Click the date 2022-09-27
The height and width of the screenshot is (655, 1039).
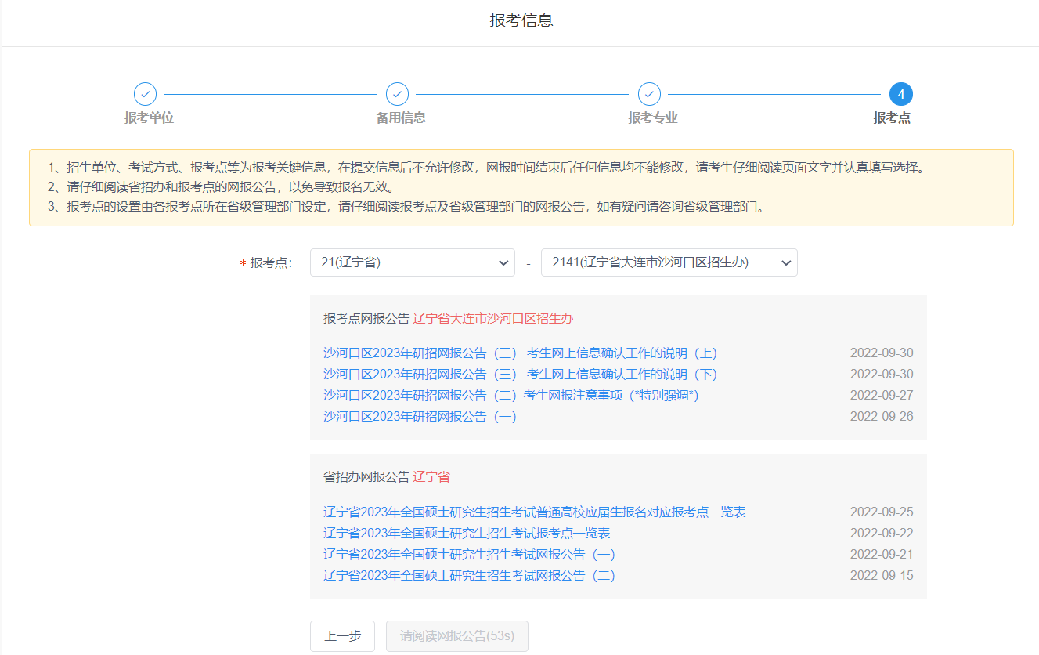[x=882, y=396]
